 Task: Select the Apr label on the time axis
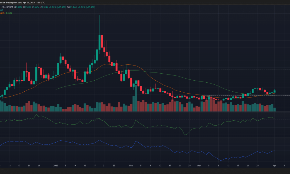tap(274, 166)
